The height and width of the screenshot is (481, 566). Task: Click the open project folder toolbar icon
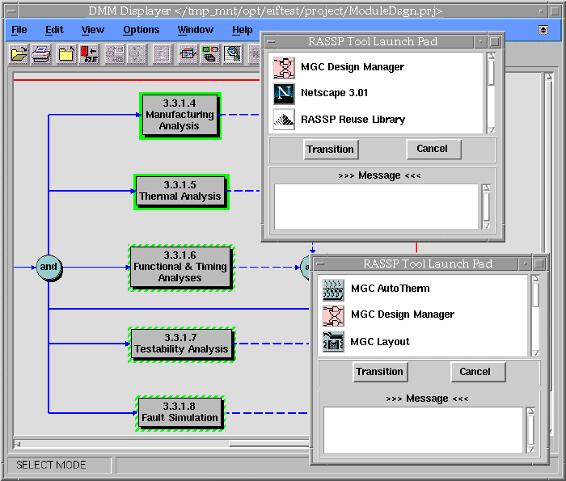pyautogui.click(x=19, y=55)
